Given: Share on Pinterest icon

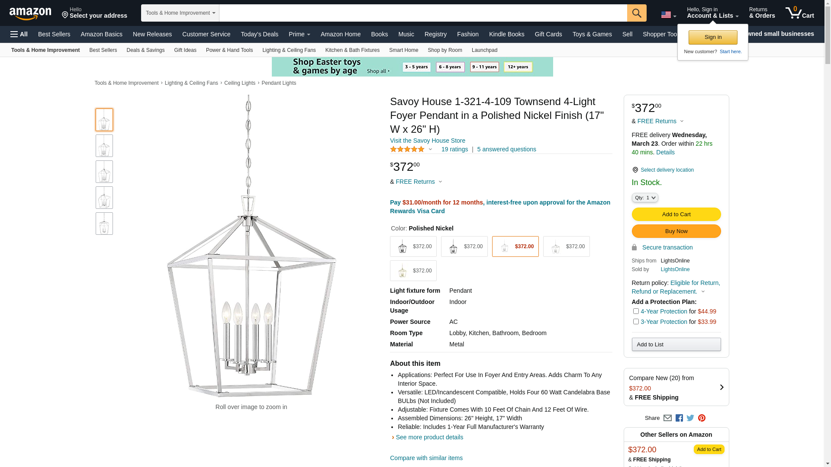Looking at the screenshot, I should tap(702, 418).
